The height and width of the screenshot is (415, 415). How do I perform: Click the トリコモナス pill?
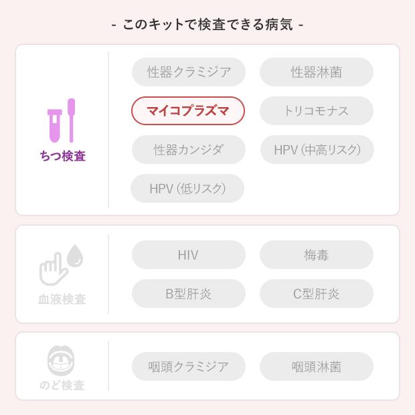tap(317, 111)
